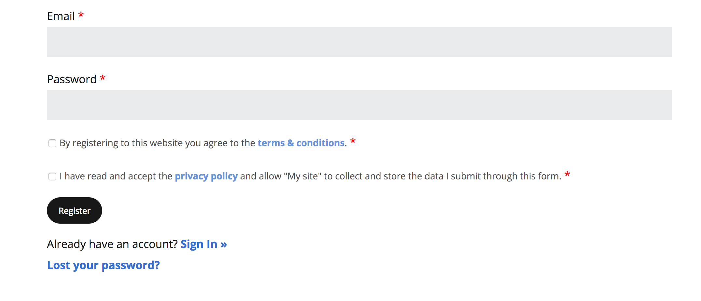Click the Register button

pos(74,210)
